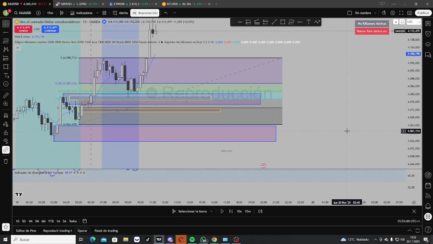
Task: Click the red VENDER sell button
Action: tap(23, 29)
